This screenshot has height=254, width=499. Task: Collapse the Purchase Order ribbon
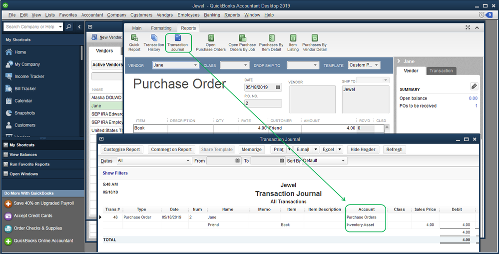(x=477, y=27)
